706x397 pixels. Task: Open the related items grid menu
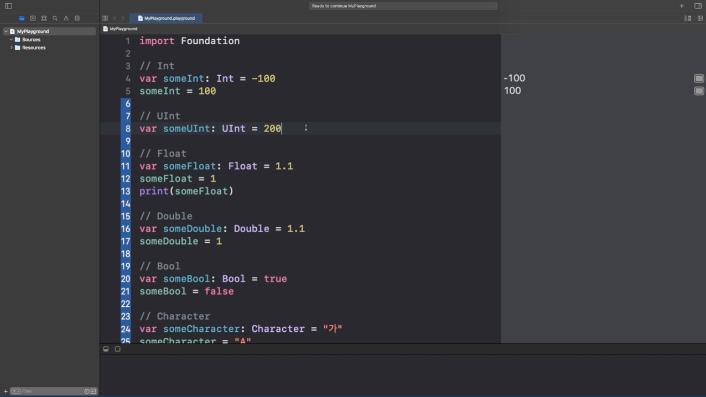[x=105, y=18]
